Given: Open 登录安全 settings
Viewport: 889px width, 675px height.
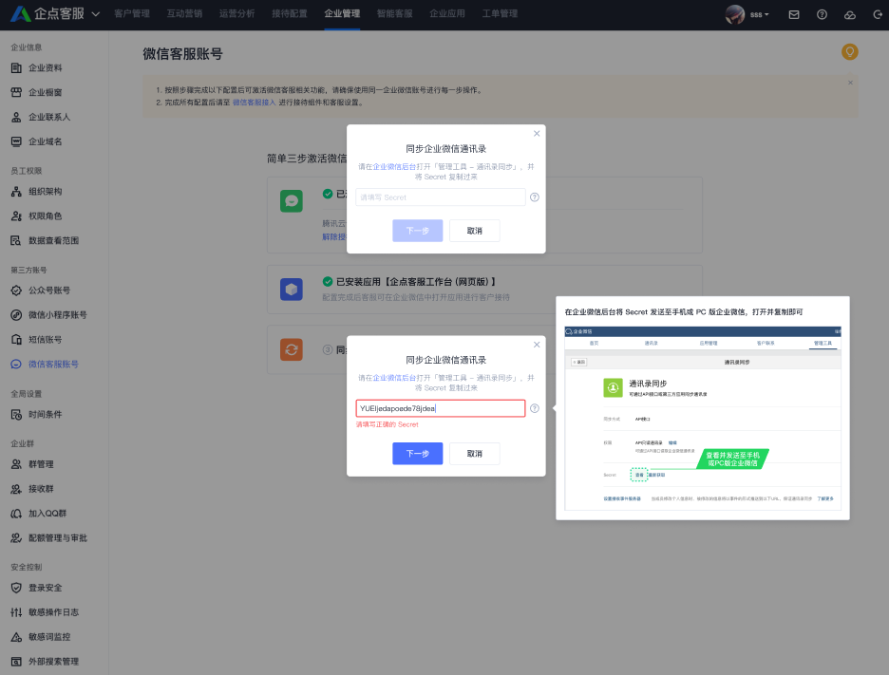Looking at the screenshot, I should pyautogui.click(x=46, y=588).
